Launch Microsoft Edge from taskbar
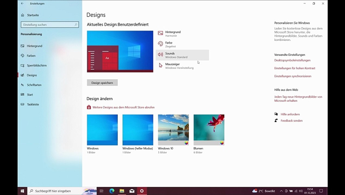The height and width of the screenshot is (195, 345). click(112, 191)
